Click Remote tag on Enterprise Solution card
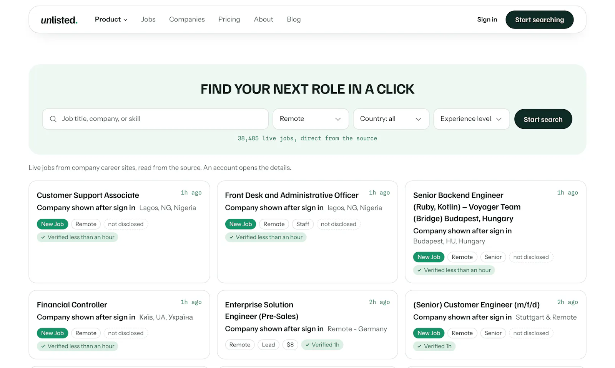The height and width of the screenshot is (368, 615). [x=240, y=345]
